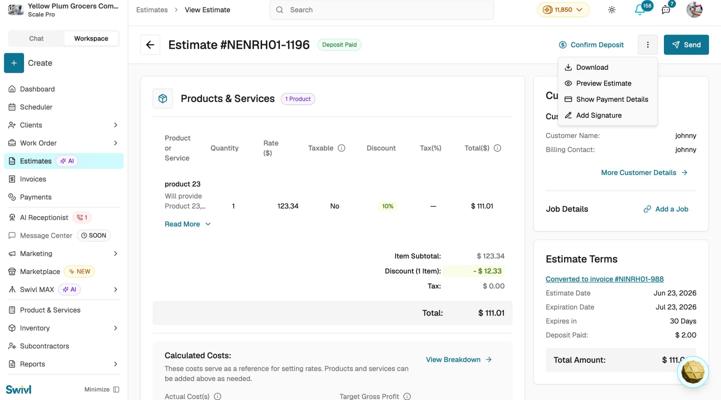
Task: Expand the Work Order submenu chevron
Action: pyautogui.click(x=115, y=143)
